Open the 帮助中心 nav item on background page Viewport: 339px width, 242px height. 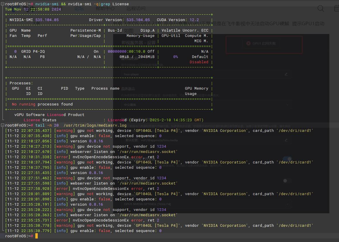[105, 8]
